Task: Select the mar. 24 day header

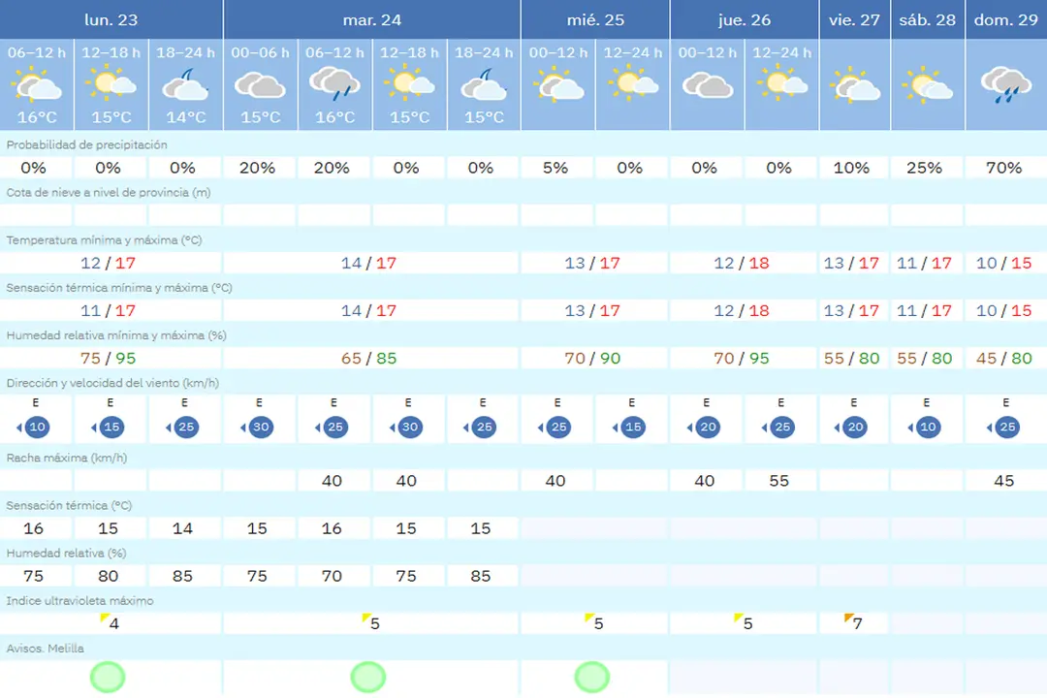Action: (372, 19)
